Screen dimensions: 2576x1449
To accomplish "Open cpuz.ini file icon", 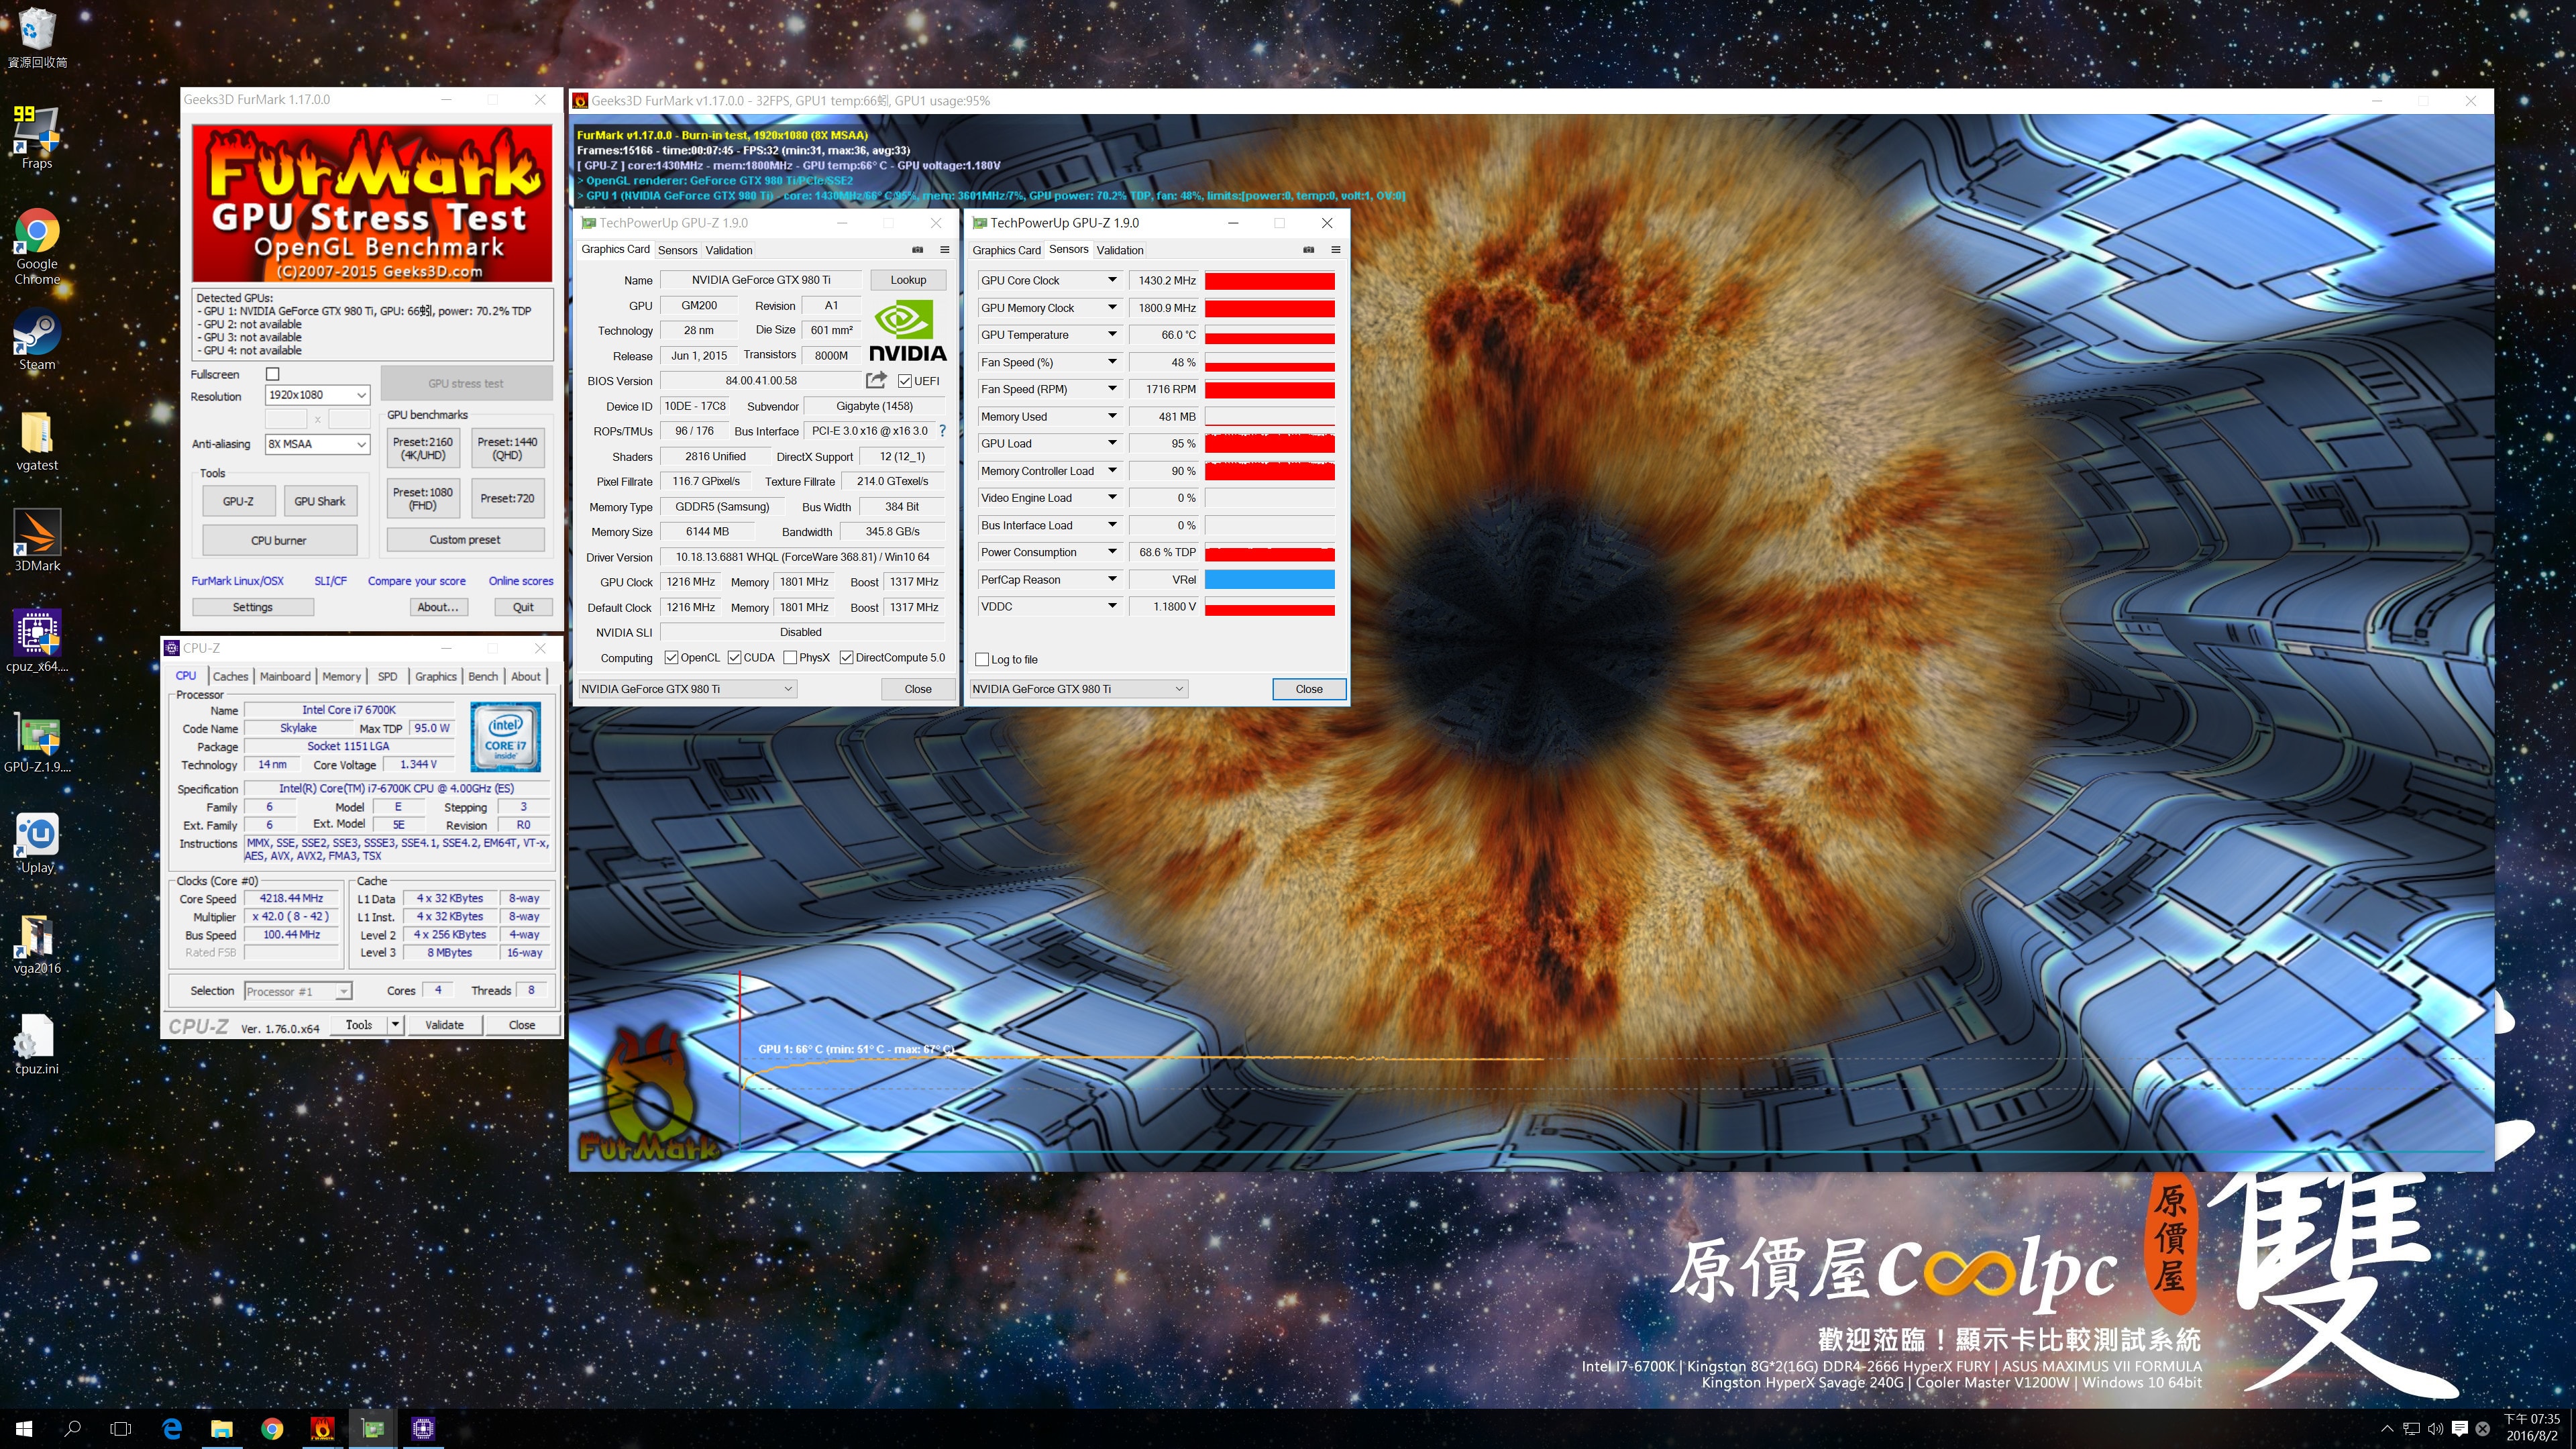I will (x=37, y=1044).
